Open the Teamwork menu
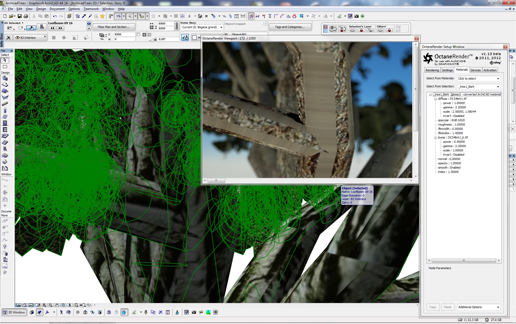The height and width of the screenshot is (324, 516). click(x=91, y=9)
